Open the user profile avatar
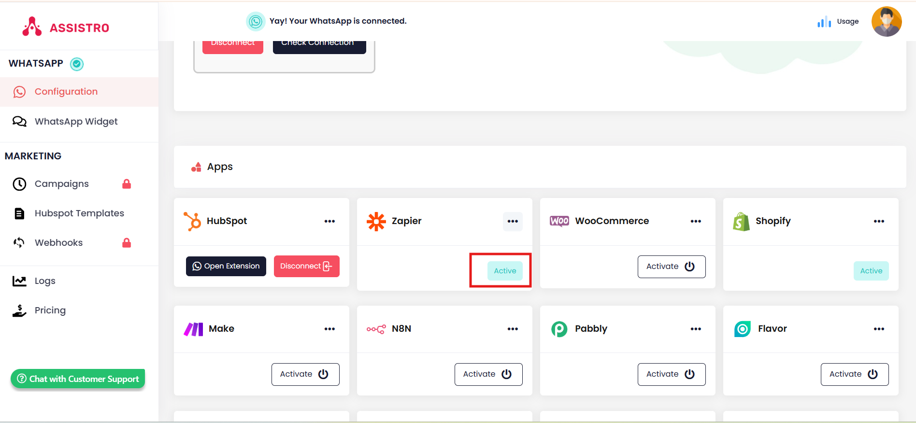Viewport: 916px width, 423px height. tap(886, 22)
